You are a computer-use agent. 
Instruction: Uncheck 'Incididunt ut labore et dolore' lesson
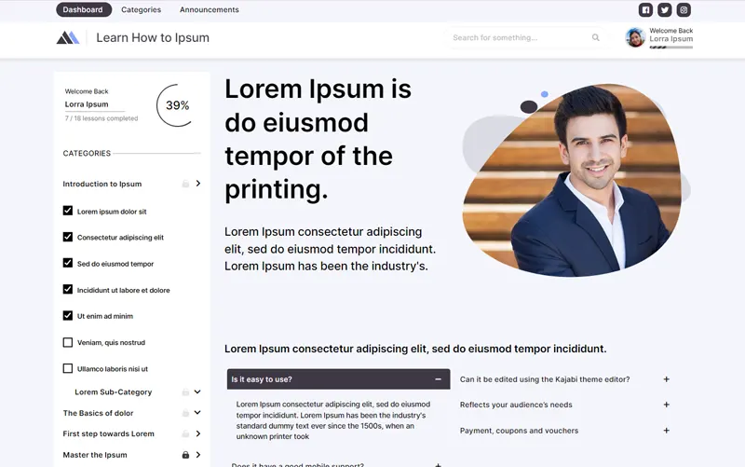point(68,289)
